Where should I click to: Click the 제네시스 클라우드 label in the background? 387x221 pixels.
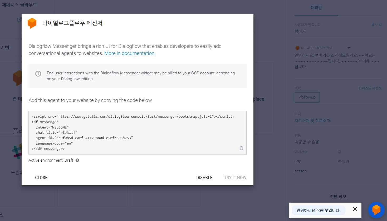pyautogui.click(x=19, y=5)
